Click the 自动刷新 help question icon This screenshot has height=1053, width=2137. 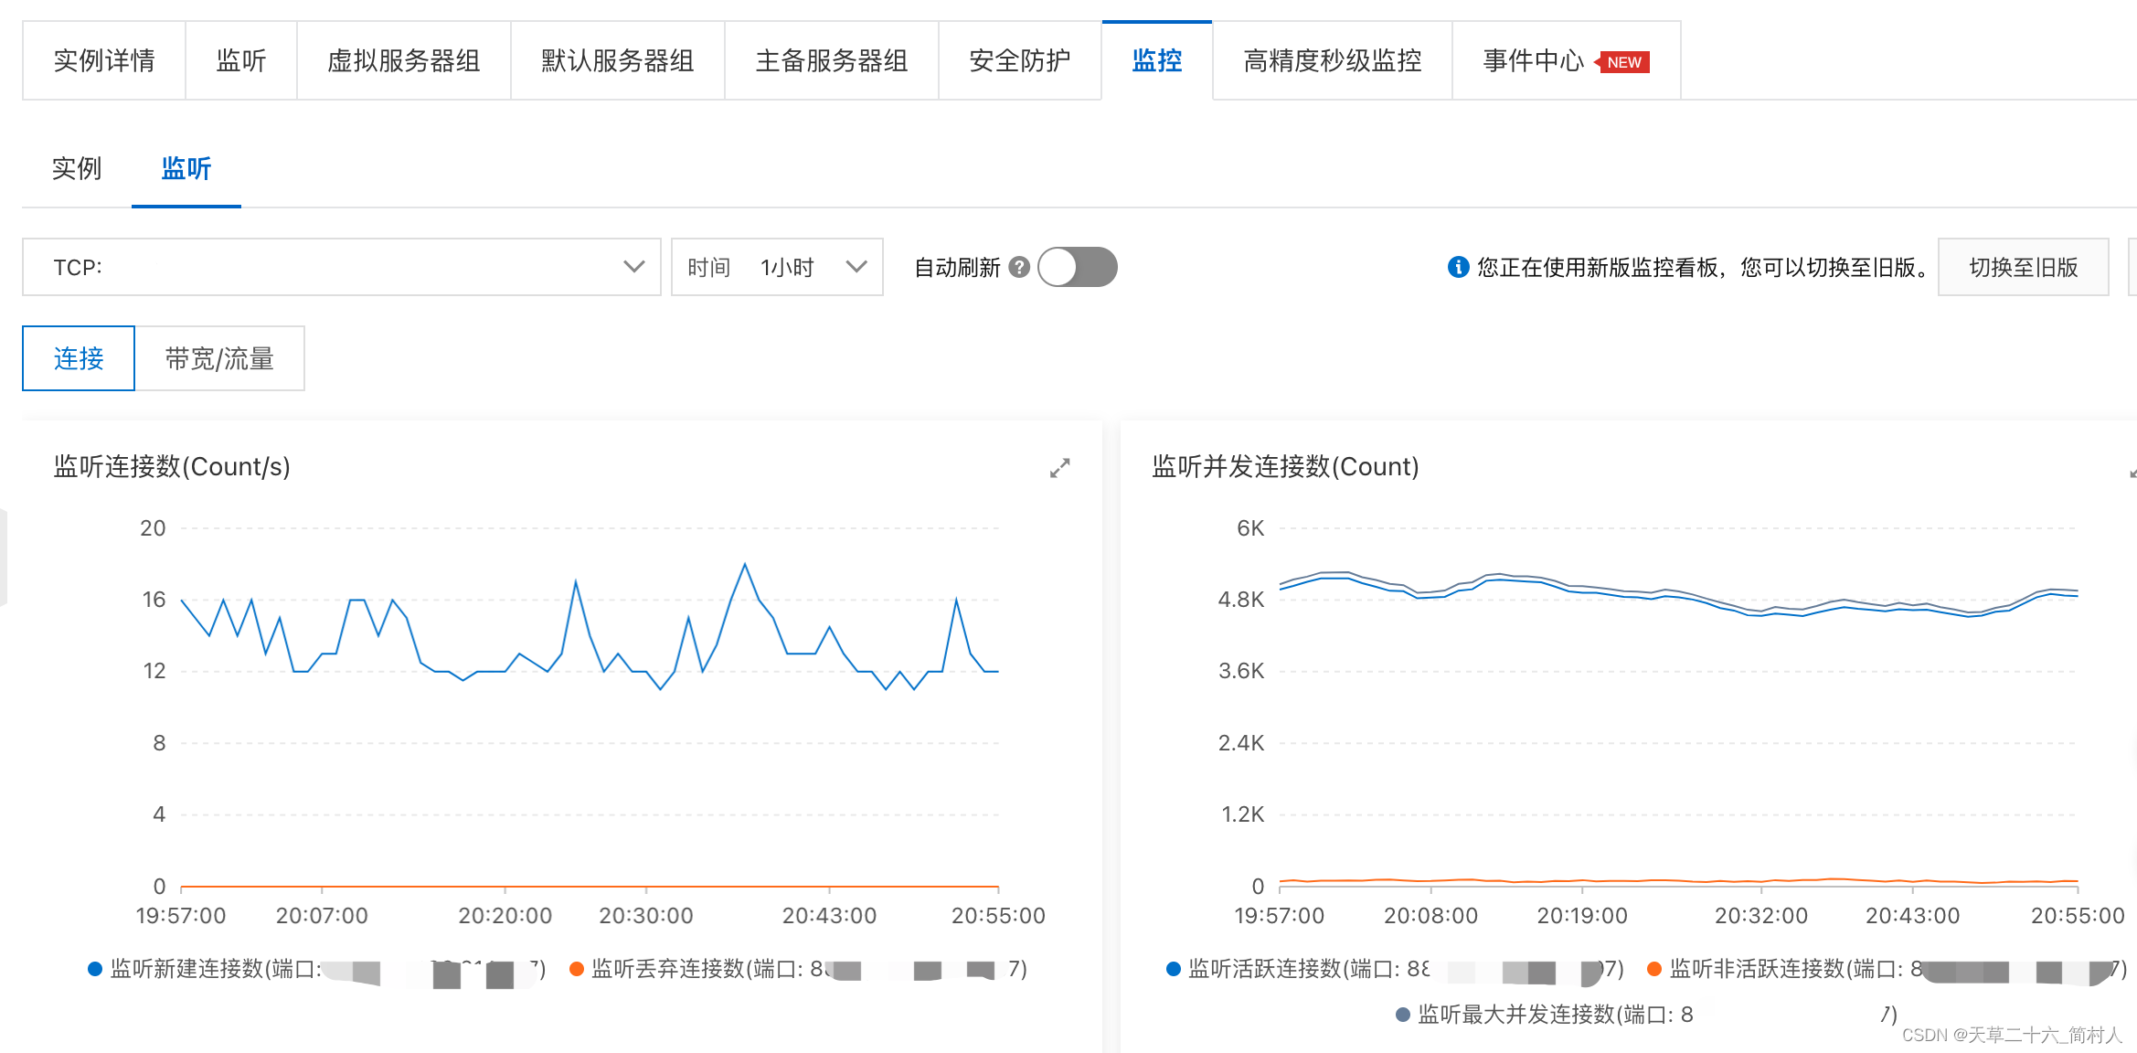point(1019,267)
